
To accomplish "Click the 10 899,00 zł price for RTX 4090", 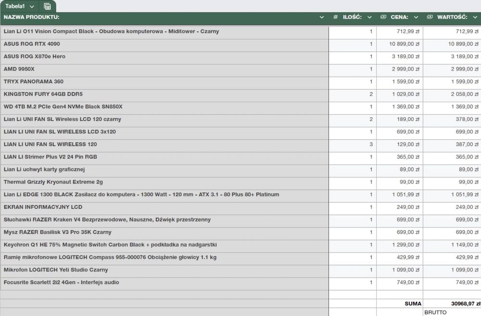I will [400, 44].
